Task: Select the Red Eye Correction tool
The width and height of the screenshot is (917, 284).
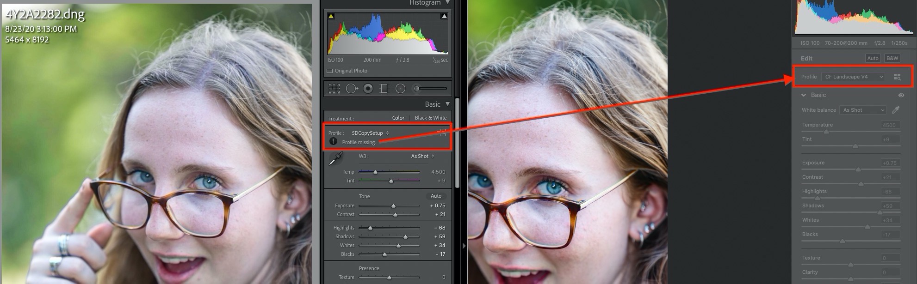Action: pos(368,88)
